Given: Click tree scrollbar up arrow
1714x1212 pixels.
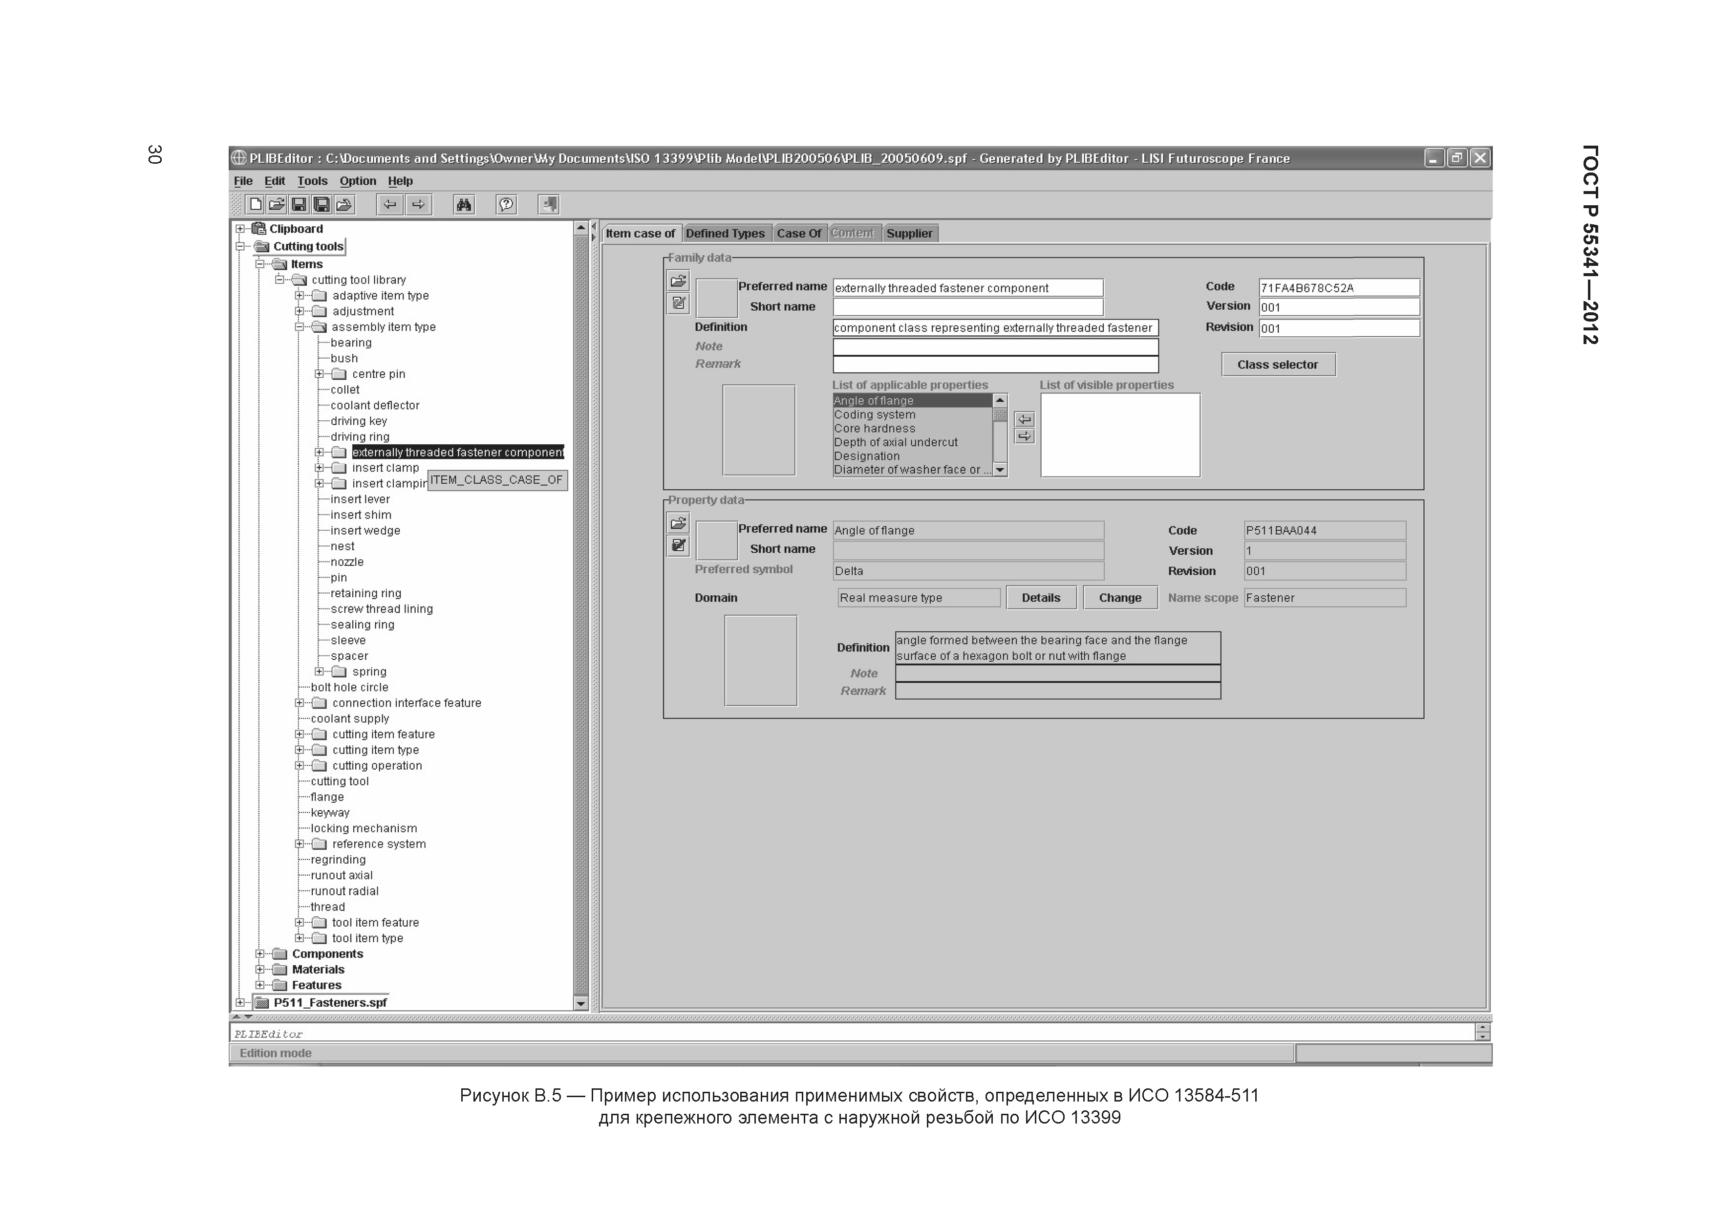Looking at the screenshot, I should 581,227.
